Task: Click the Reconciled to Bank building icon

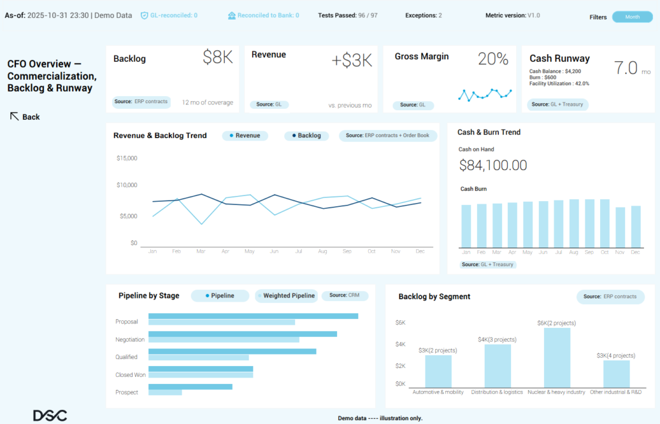Action: coord(231,15)
